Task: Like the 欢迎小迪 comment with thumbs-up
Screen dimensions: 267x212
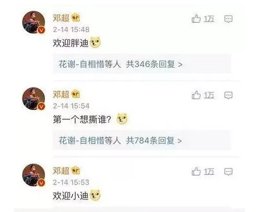Action: pos(196,171)
